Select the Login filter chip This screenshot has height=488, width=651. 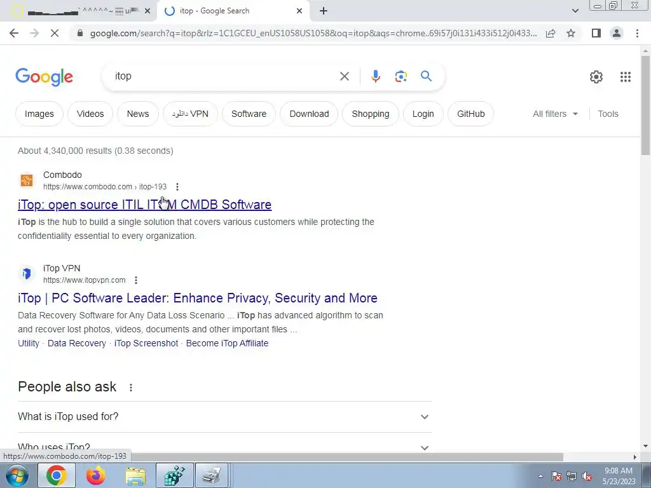423,114
